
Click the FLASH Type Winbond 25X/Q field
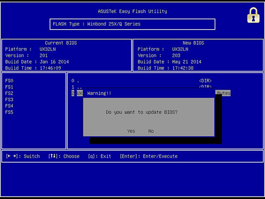point(132,24)
